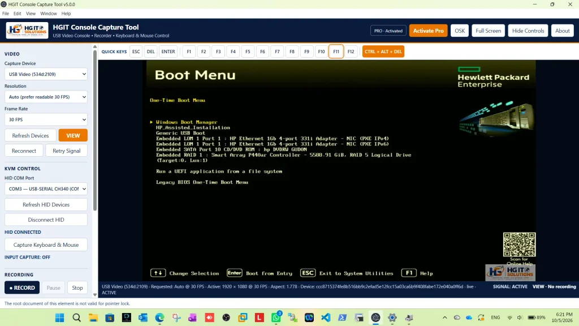Viewport: 579px width, 326px height.
Task: Send F3 quick key
Action: coord(218,52)
